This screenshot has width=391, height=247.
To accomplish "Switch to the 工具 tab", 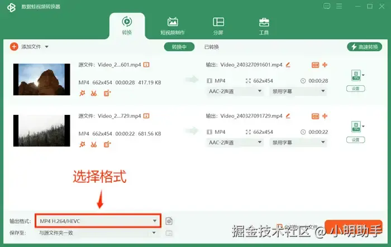I will (x=264, y=26).
